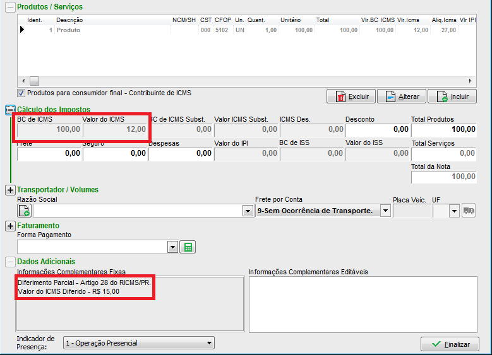This screenshot has height=355, width=492.
Task: Open the Razão Social dropdown
Action: [248, 211]
